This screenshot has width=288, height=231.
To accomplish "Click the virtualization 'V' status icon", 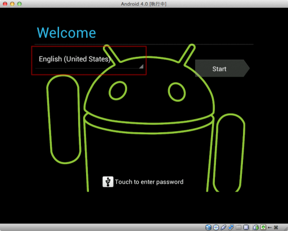I will (x=246, y=228).
